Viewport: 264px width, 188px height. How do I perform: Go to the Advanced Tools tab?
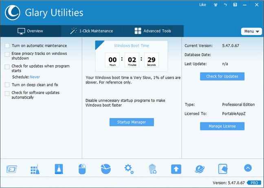[153, 31]
